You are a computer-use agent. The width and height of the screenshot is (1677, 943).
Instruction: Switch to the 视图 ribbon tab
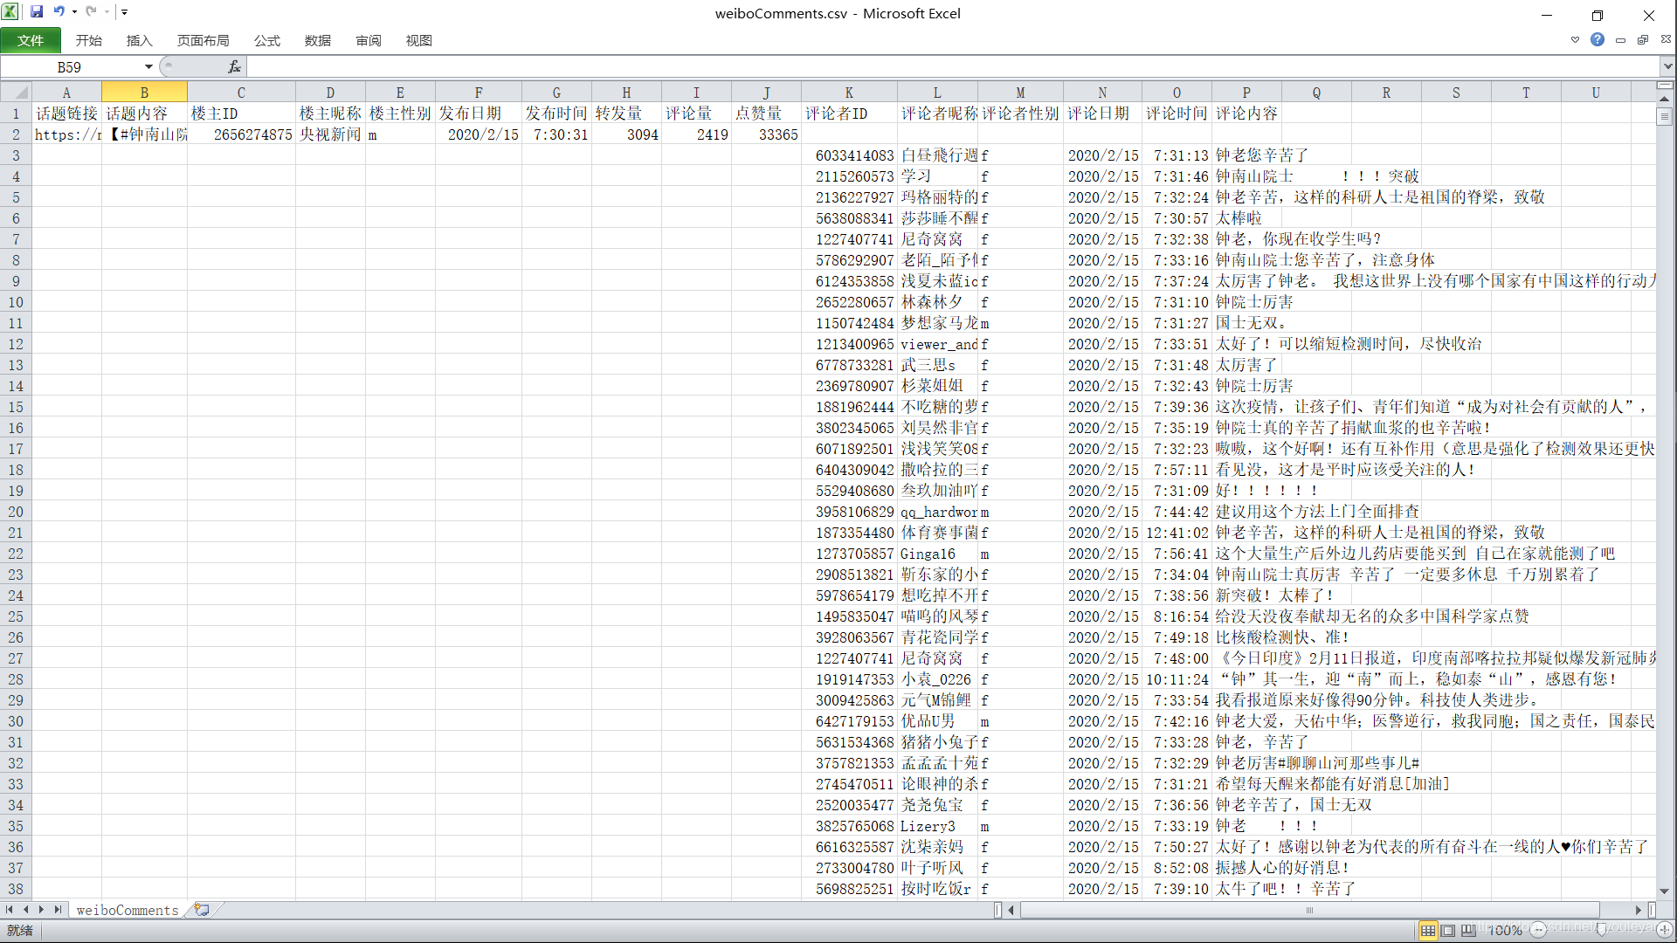click(x=418, y=40)
